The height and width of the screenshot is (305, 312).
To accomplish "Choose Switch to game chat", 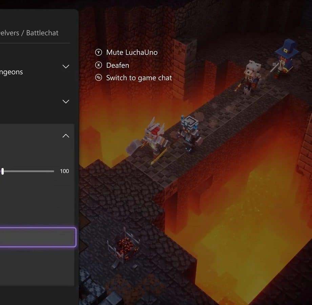I will tap(139, 78).
